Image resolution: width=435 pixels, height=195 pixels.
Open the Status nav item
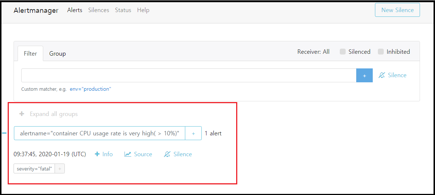(123, 10)
